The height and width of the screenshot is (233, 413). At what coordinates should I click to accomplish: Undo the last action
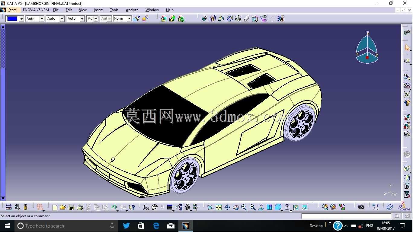[x=114, y=207]
